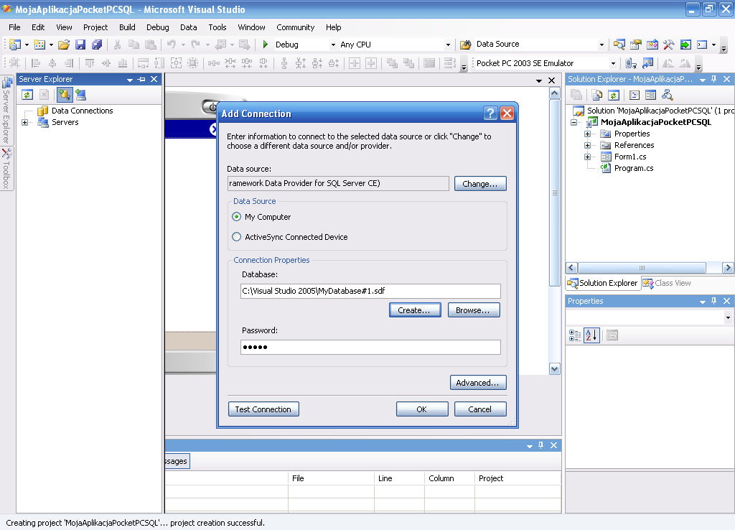Click the help question mark in Add Connection
Screen dimensions: 735x530
point(490,113)
